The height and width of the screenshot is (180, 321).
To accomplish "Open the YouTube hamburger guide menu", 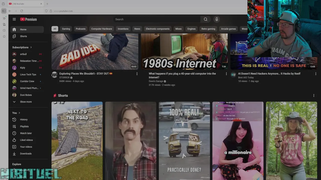I will pyautogui.click(x=14, y=19).
